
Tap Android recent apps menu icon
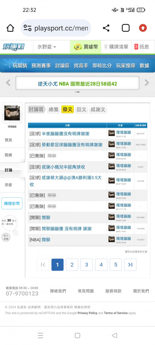tap(40, 335)
